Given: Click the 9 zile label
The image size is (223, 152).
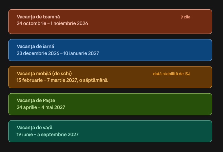Looking at the screenshot, I should [x=185, y=17].
